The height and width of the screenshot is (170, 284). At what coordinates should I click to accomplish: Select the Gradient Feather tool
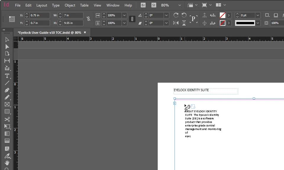coord(7,141)
